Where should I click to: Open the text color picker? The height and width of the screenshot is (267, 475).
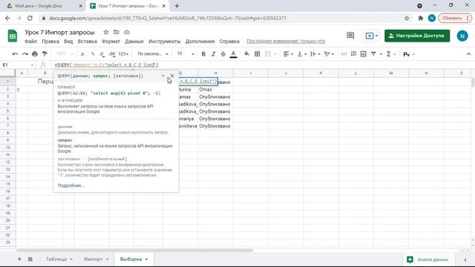[233, 54]
